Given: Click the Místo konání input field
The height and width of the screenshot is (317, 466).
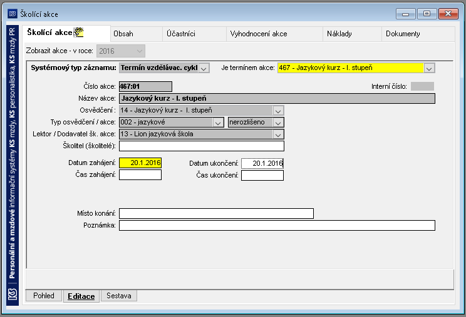Looking at the screenshot, I should (x=216, y=213).
